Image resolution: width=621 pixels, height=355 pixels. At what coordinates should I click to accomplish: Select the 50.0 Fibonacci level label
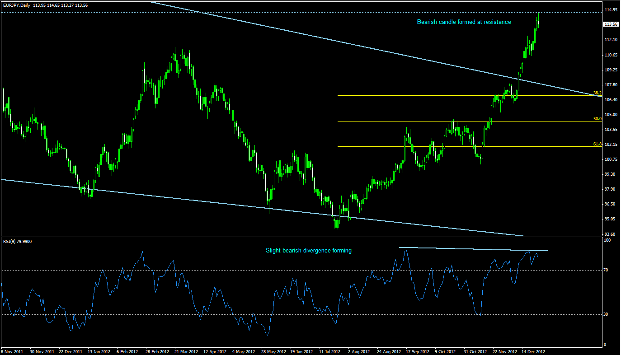click(x=597, y=119)
